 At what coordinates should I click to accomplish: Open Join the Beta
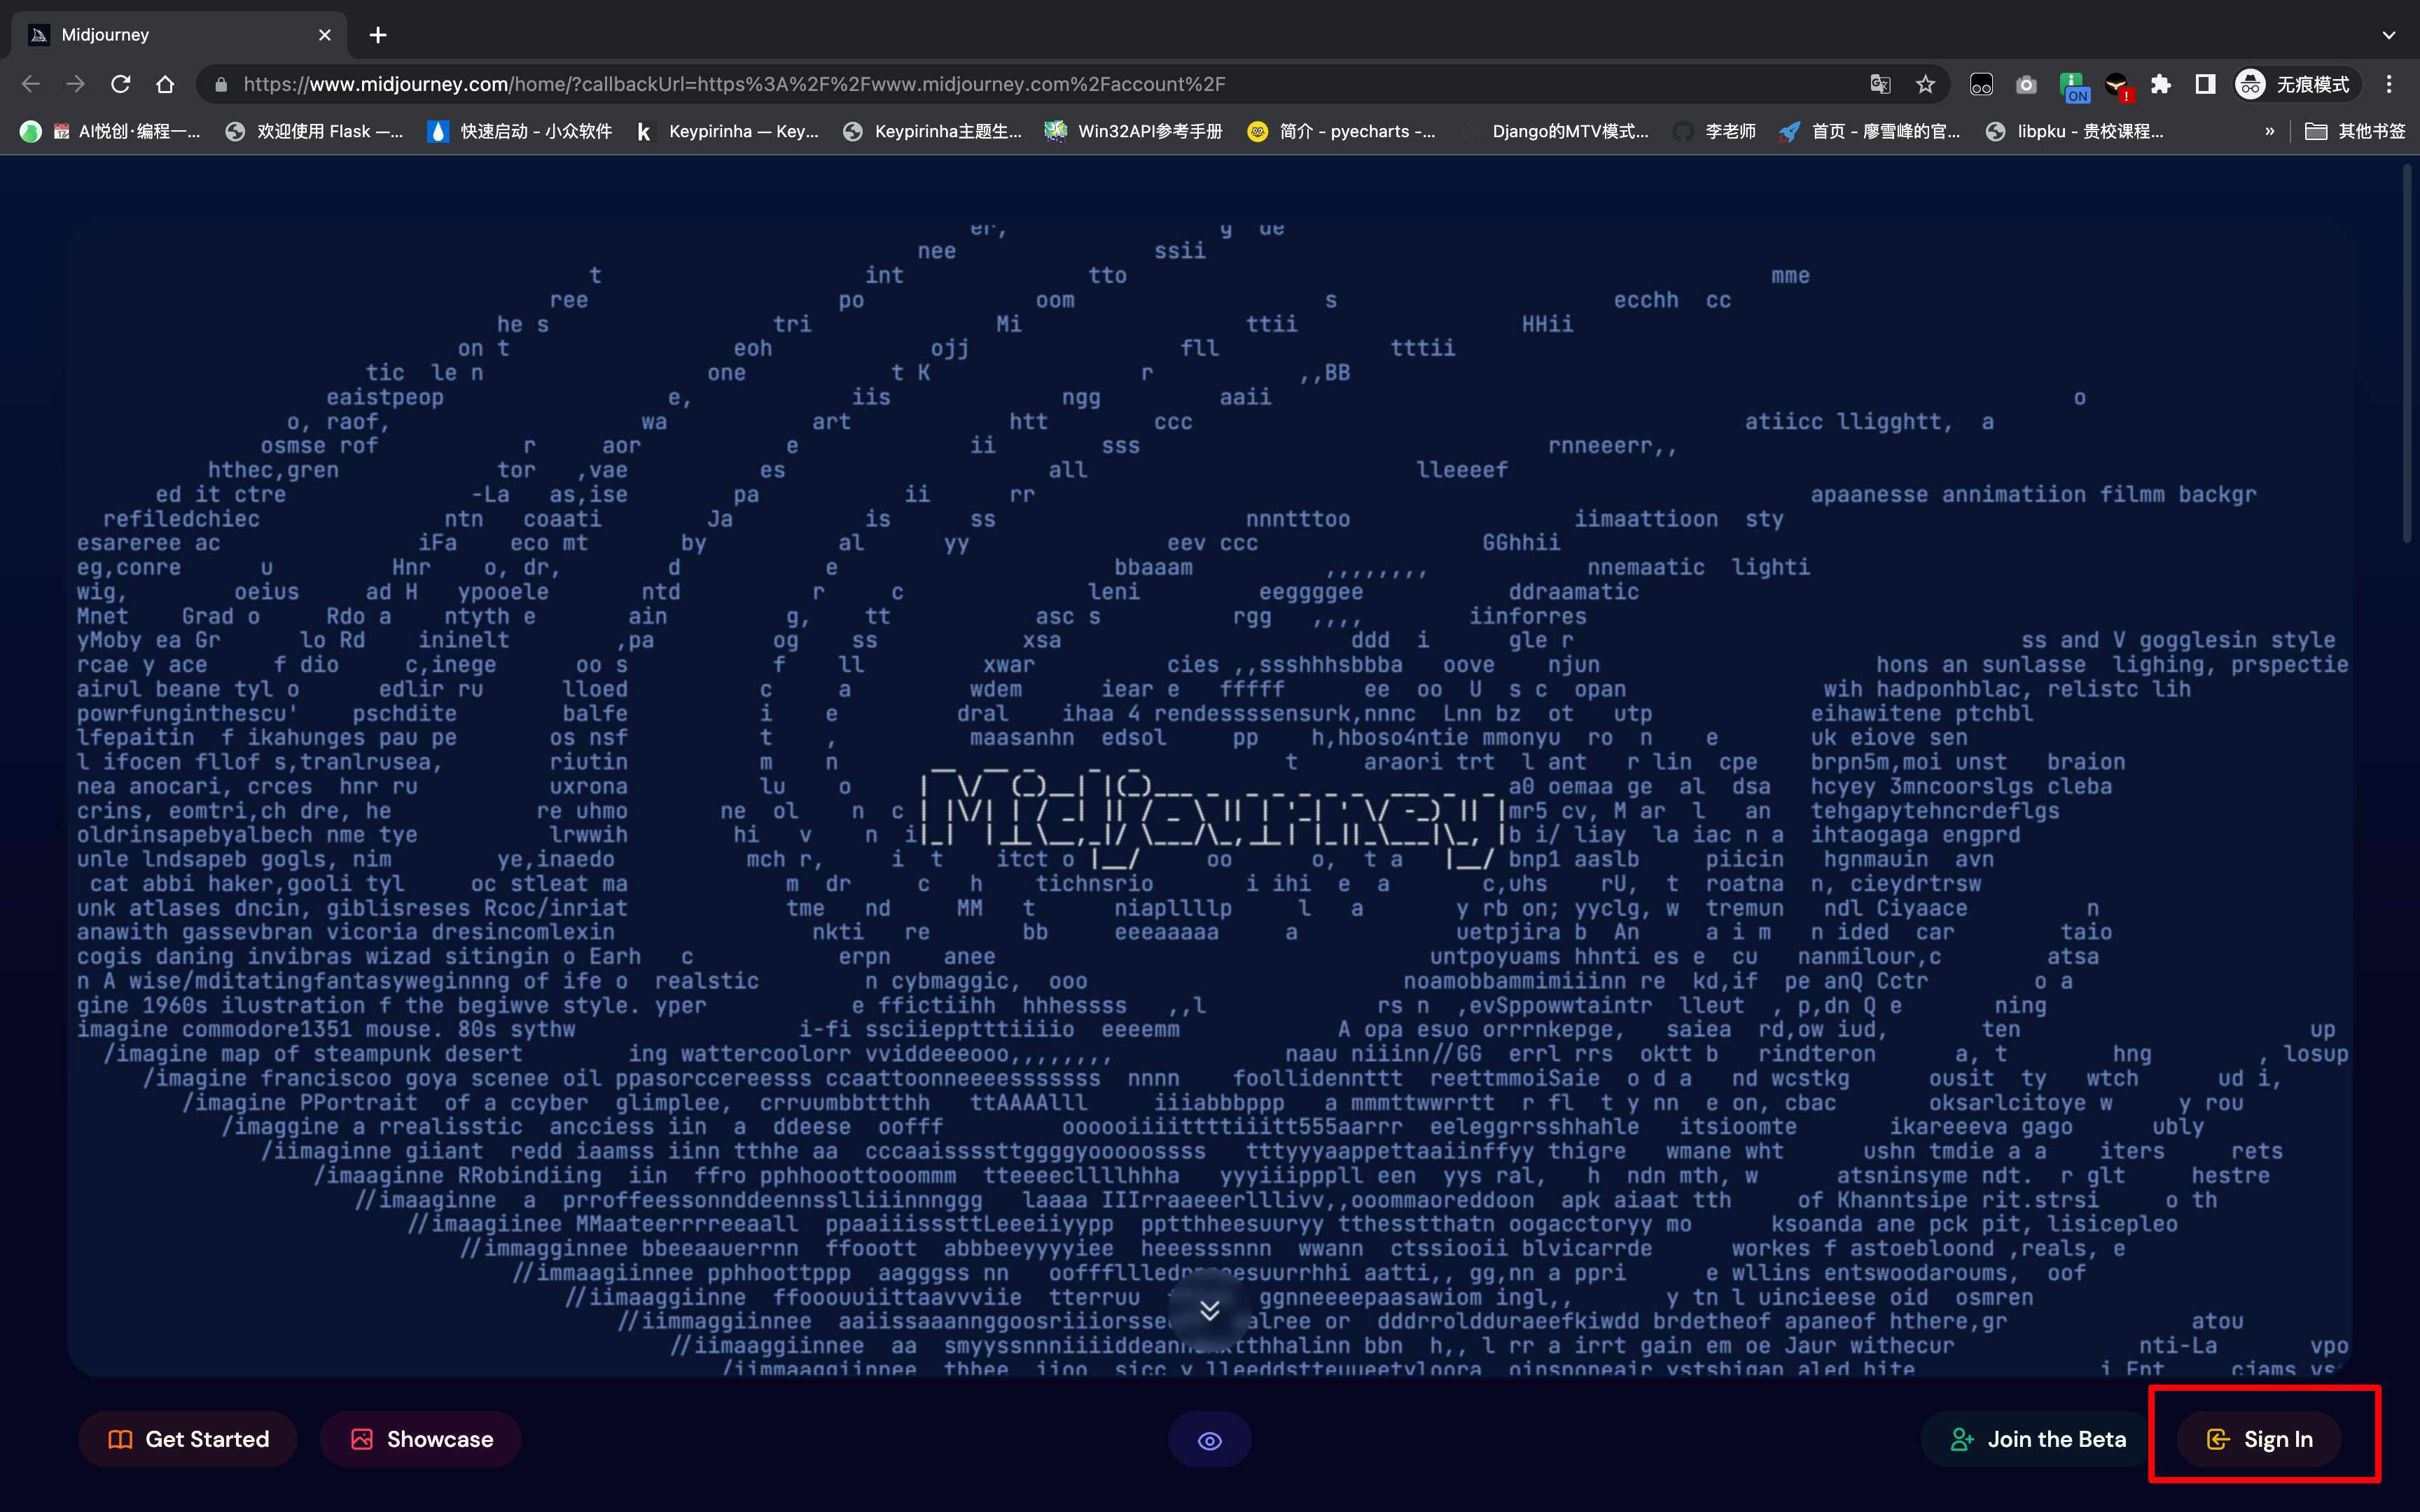pos(2037,1439)
